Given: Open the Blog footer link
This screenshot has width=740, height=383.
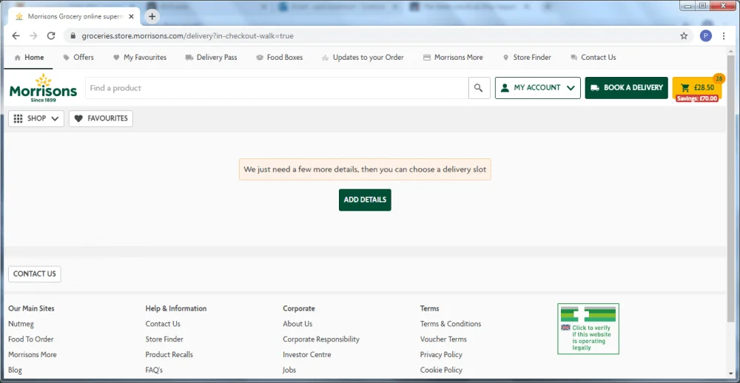Looking at the screenshot, I should click(15, 370).
